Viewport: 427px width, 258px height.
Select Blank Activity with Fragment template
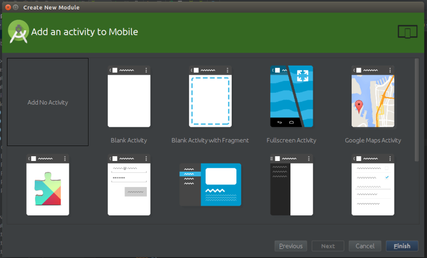point(210,97)
